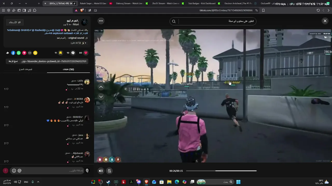The height and width of the screenshot is (186, 332).
Task: Click the music note media control icon
Action: (29, 10)
